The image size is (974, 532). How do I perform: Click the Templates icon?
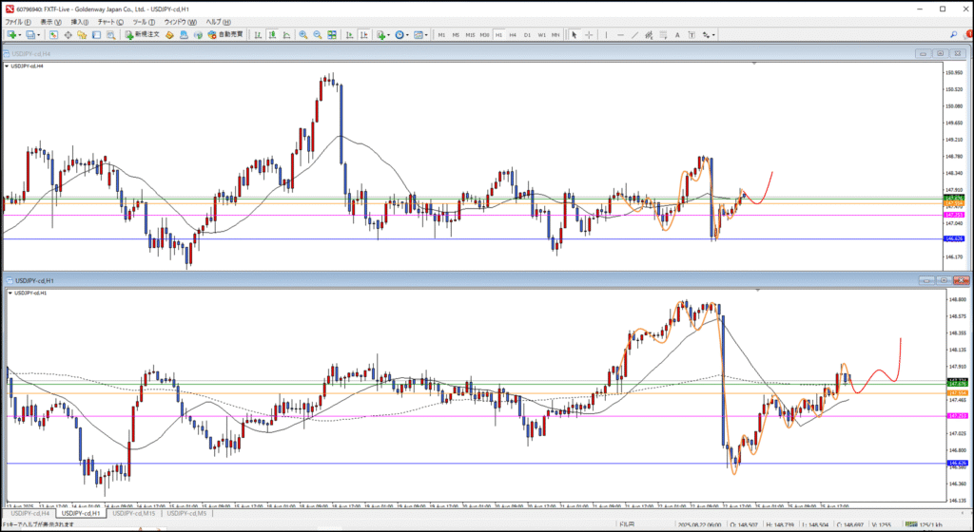419,35
